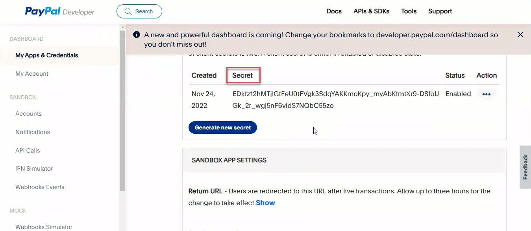Open Notifications in sidebar

[x=33, y=132]
